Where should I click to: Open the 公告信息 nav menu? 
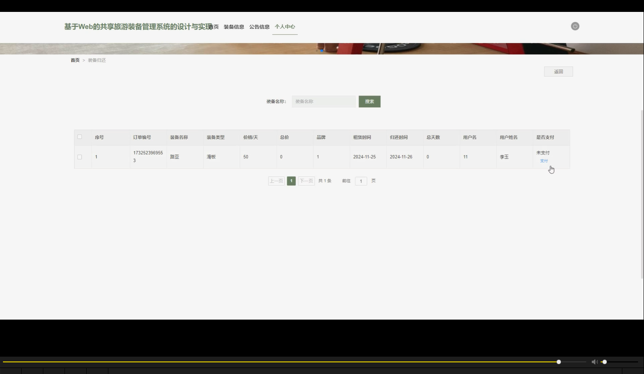(259, 27)
